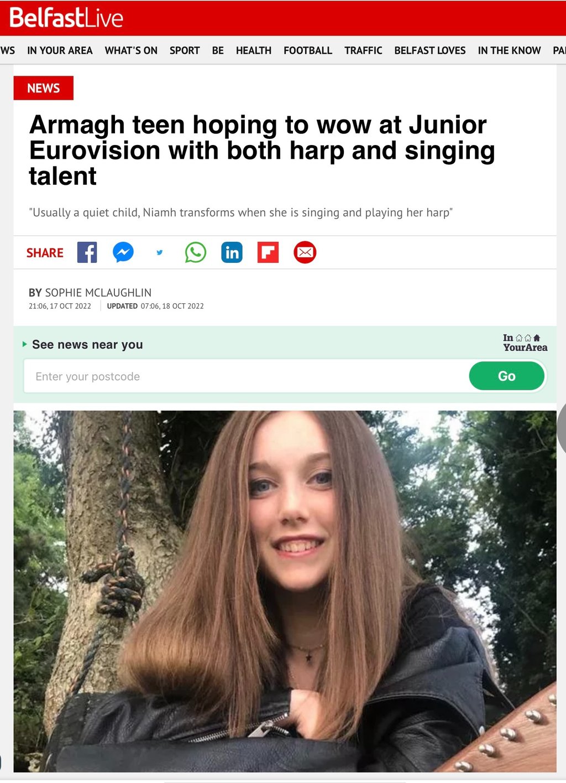The image size is (566, 783).
Task: Open the Health menu item
Action: click(x=254, y=50)
